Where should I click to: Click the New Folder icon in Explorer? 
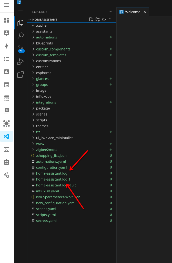[x=97, y=19]
